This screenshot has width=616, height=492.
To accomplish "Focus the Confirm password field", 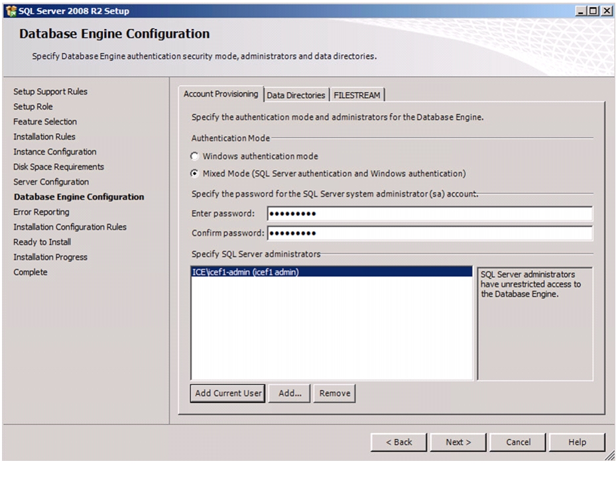I will coord(430,233).
